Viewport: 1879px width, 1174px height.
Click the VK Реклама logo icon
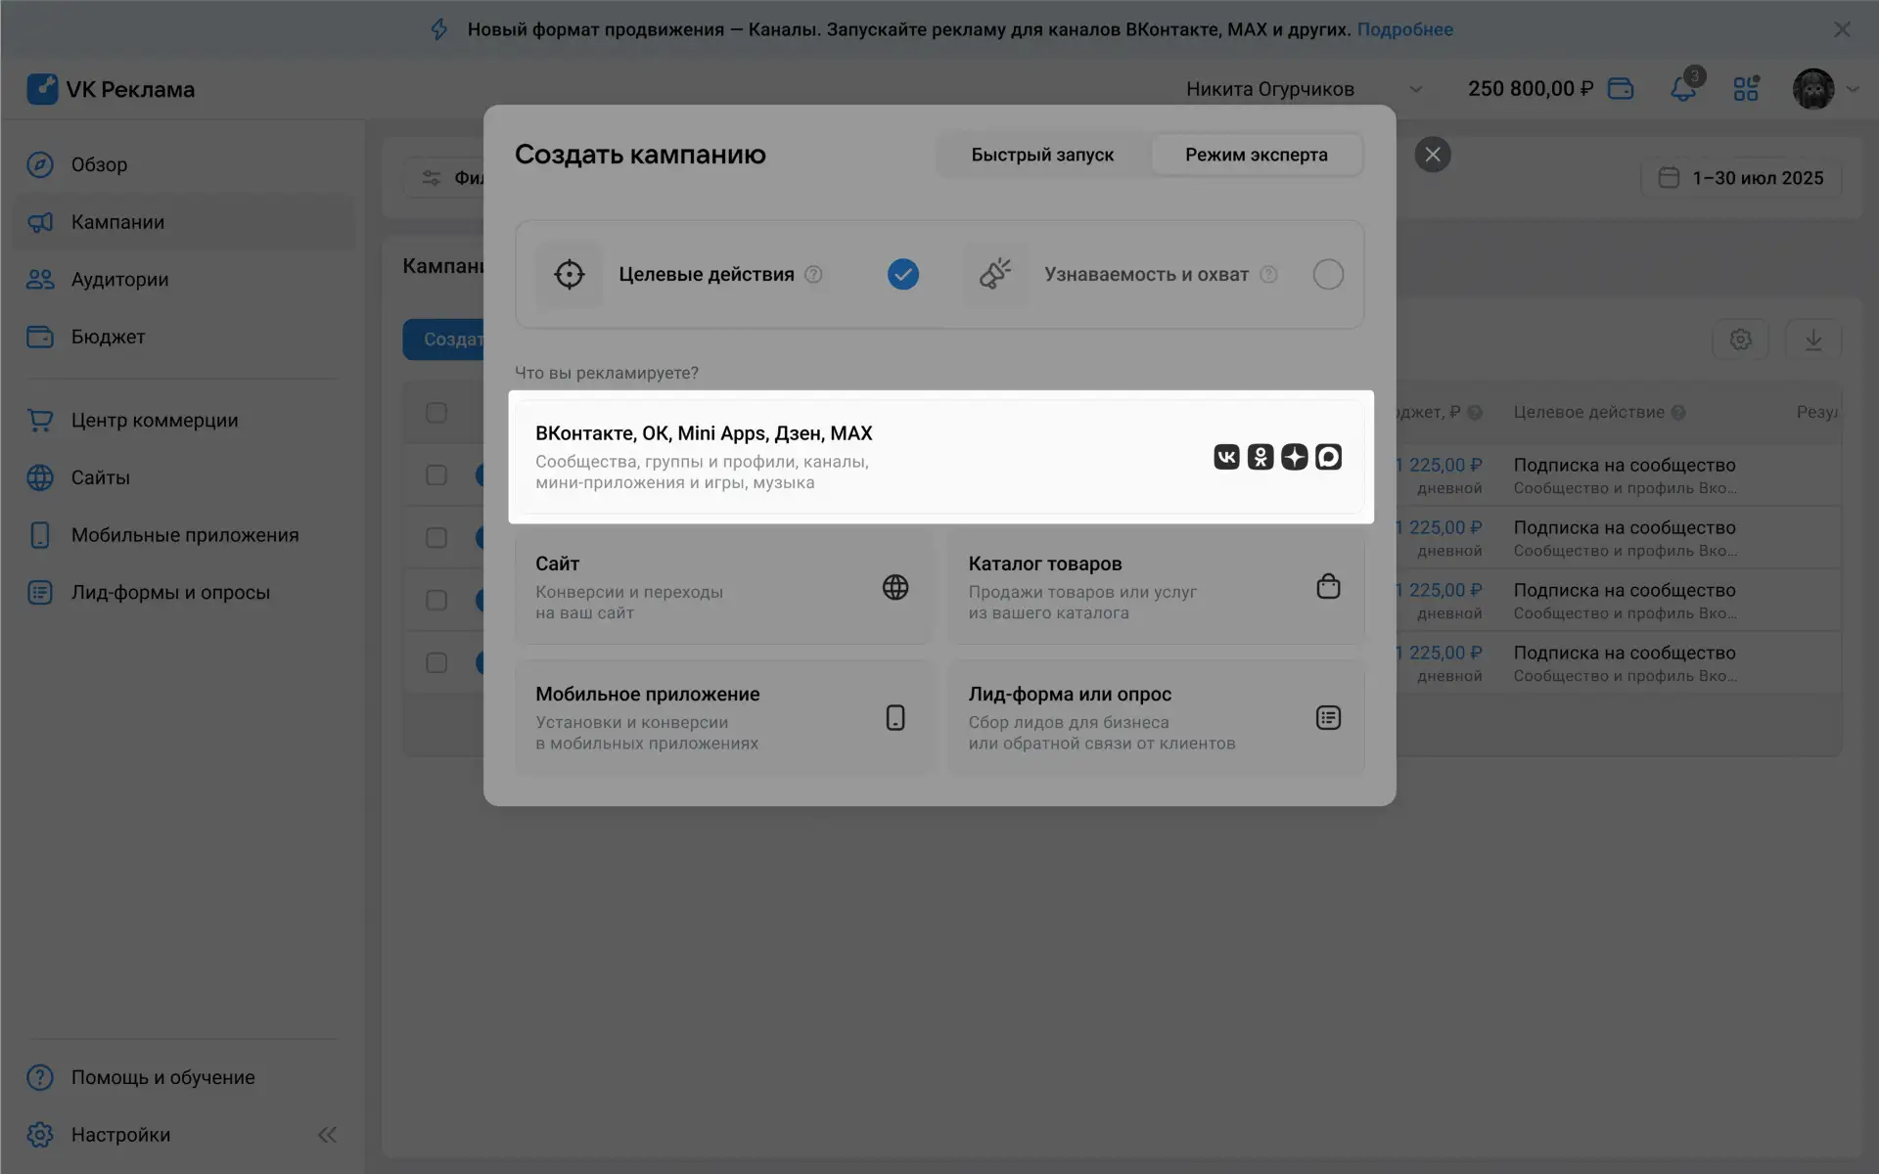[x=42, y=89]
